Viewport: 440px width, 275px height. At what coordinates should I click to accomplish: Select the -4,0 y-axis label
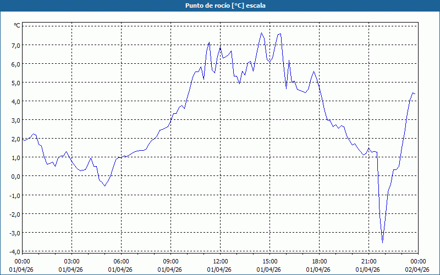pos(15,251)
